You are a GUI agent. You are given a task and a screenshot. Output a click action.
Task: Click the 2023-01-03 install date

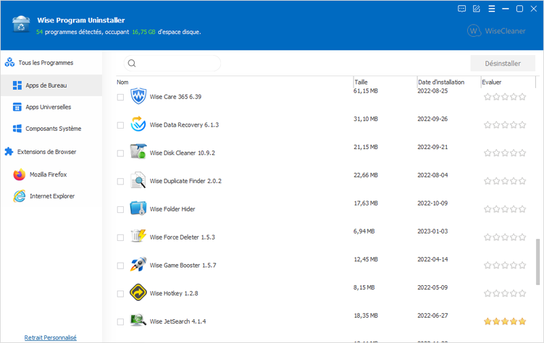(432, 231)
